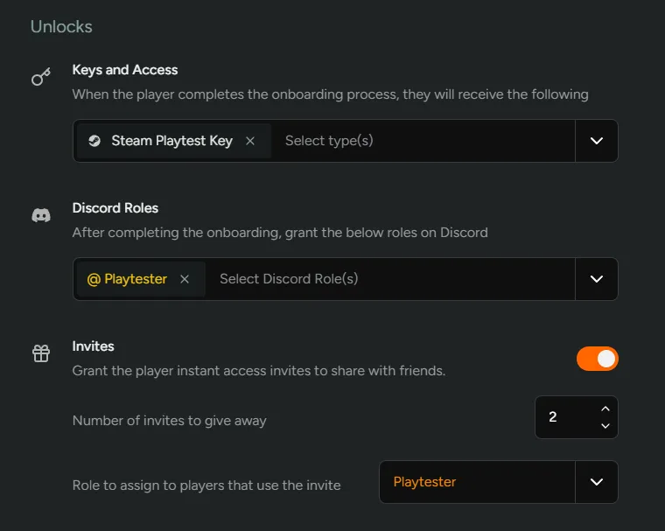Screen dimensions: 665x531
Task: Click the Steam logo in the key chip
Action: point(94,141)
